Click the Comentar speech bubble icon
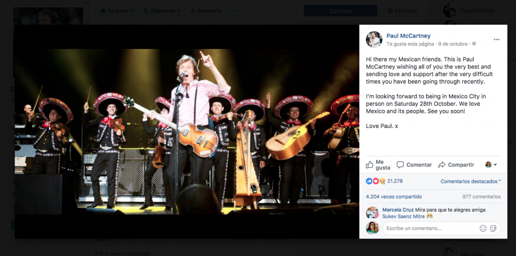Viewport: 516px width, 256px height. [400, 165]
